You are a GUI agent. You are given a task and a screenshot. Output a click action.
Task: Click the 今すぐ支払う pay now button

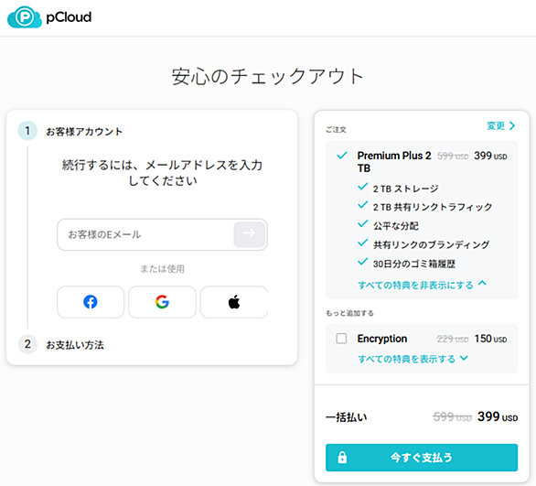[422, 458]
